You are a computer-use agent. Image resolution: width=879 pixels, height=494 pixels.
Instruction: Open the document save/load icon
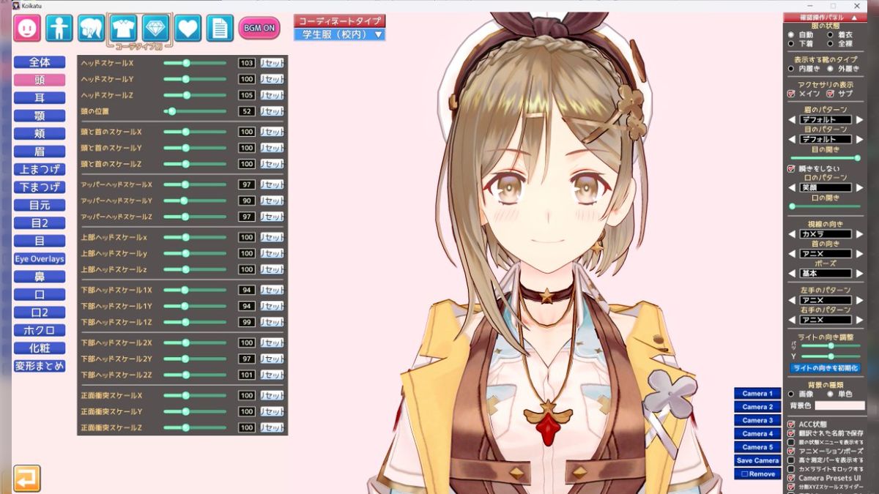click(220, 29)
